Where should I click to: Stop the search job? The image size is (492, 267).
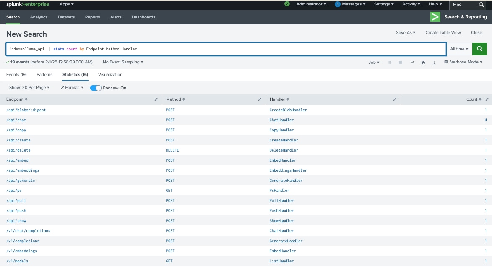(x=401, y=63)
